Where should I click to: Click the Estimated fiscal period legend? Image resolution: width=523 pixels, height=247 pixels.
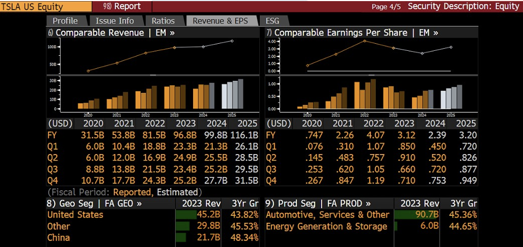click(177, 192)
